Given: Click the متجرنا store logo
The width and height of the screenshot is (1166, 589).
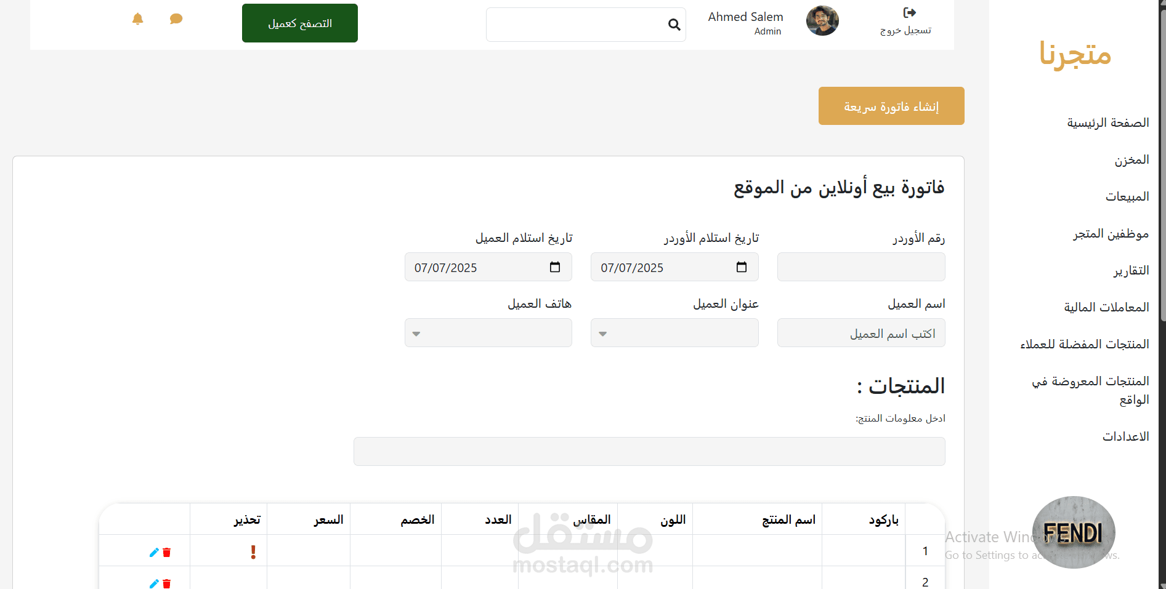Looking at the screenshot, I should 1075,54.
